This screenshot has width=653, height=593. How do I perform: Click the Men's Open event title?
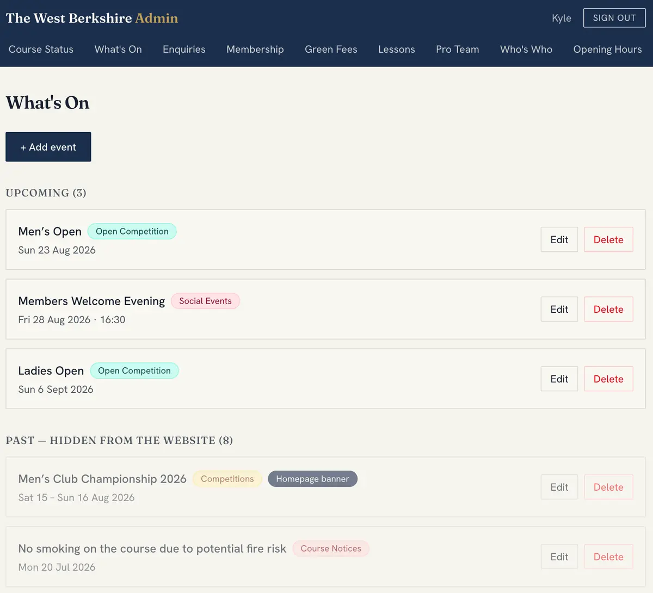pyautogui.click(x=50, y=231)
